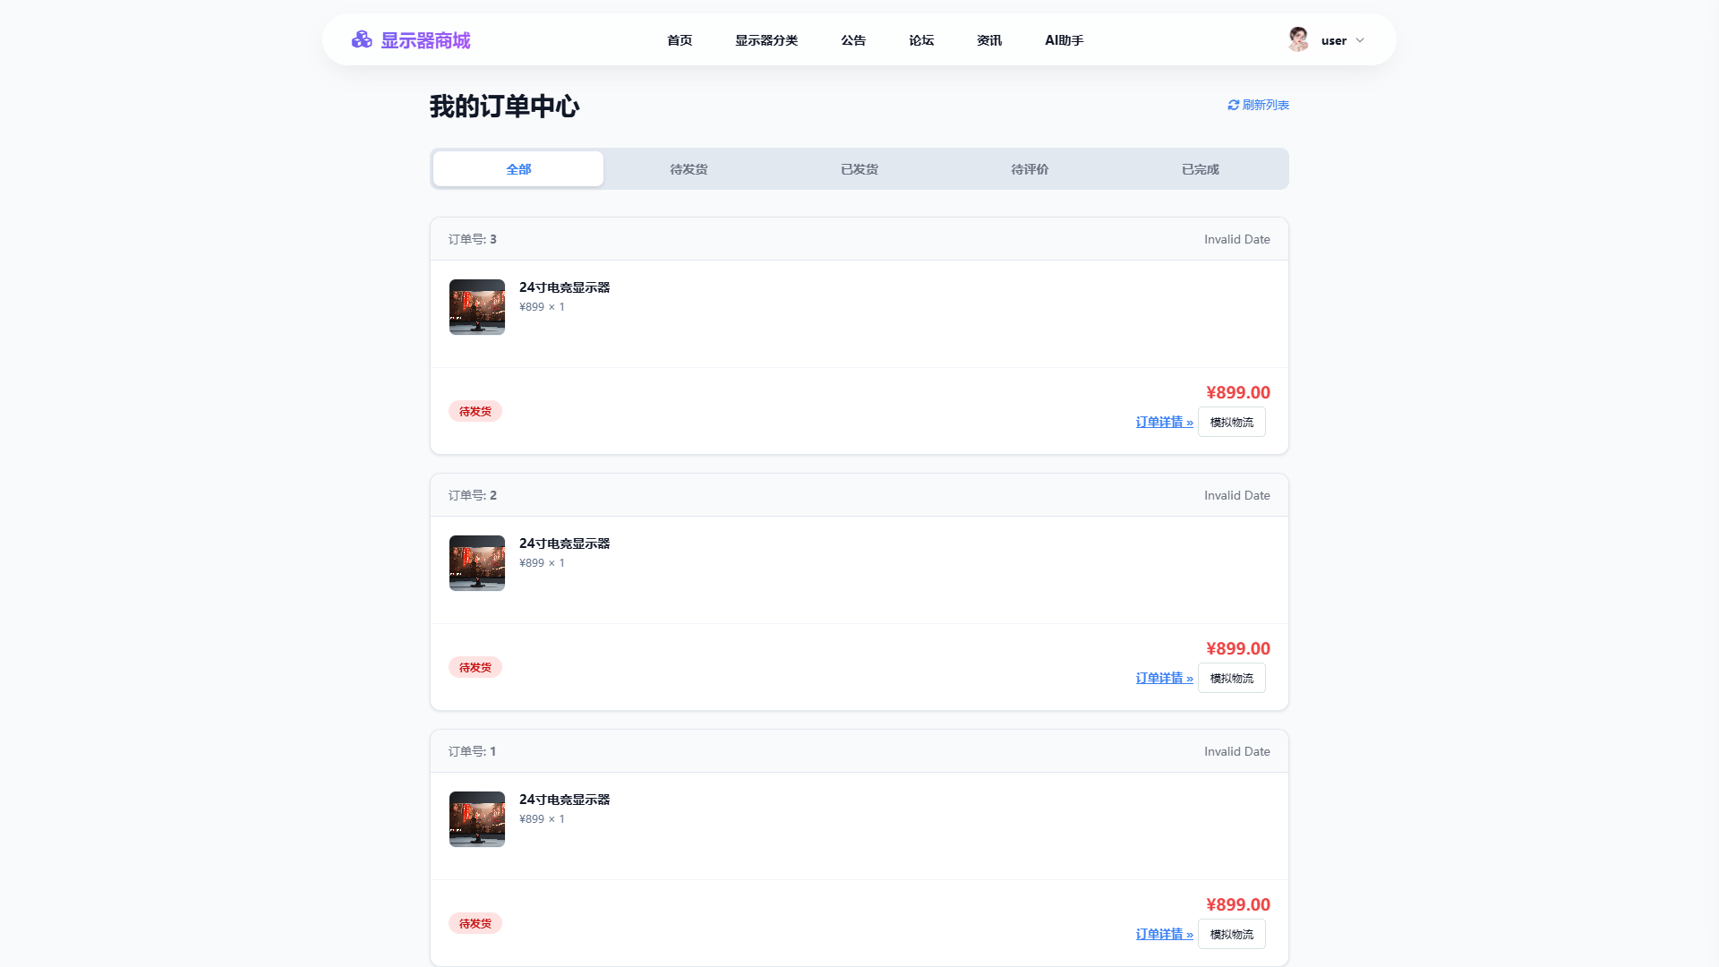Click the 显示器商城 brand name text
Viewport: 1719px width, 967px height.
(x=426, y=40)
